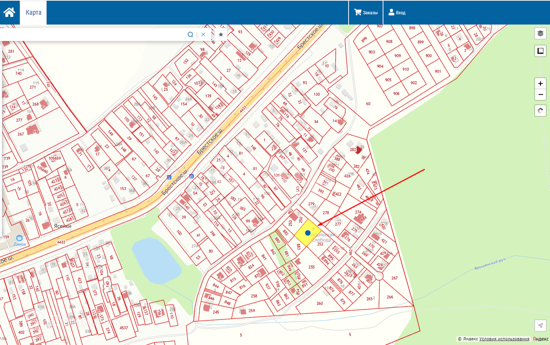The image size is (550, 345).
Task: Open the Карта tab
Action: [x=33, y=12]
